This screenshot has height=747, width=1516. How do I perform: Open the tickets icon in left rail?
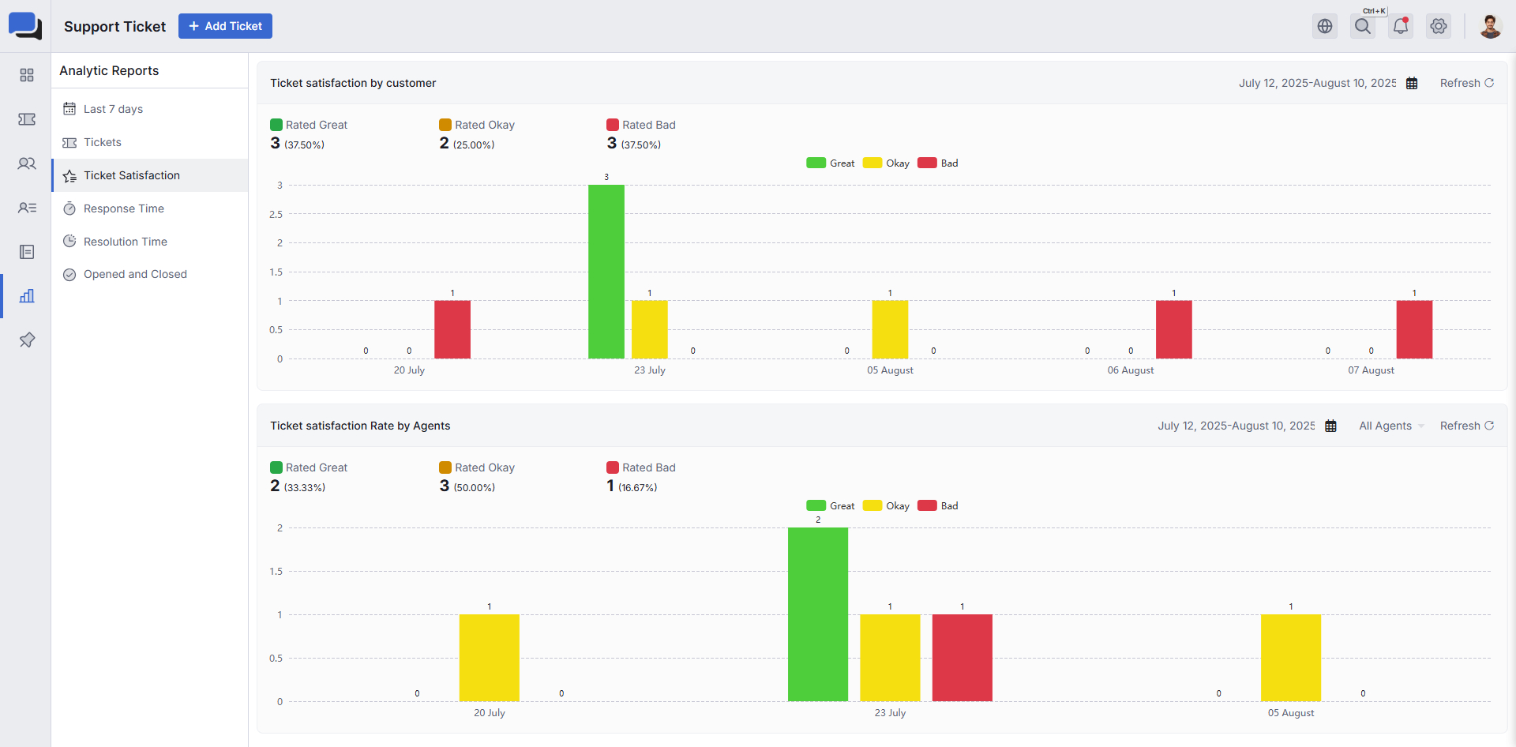click(27, 119)
